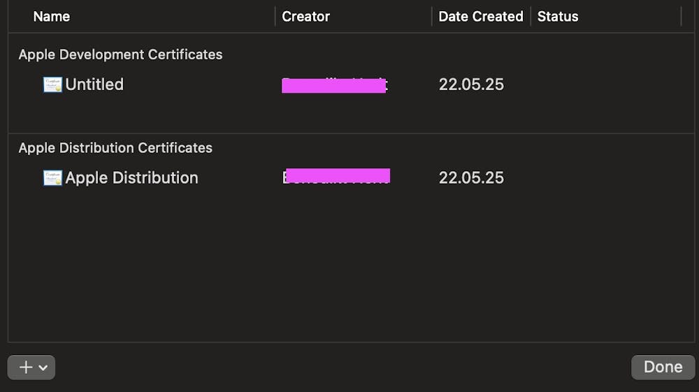This screenshot has height=392, width=699.
Task: Sort by the Name column header
Action: tap(52, 16)
